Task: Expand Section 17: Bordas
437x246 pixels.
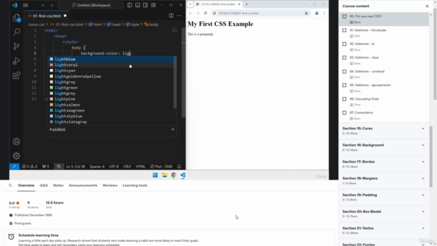Action: [384, 164]
